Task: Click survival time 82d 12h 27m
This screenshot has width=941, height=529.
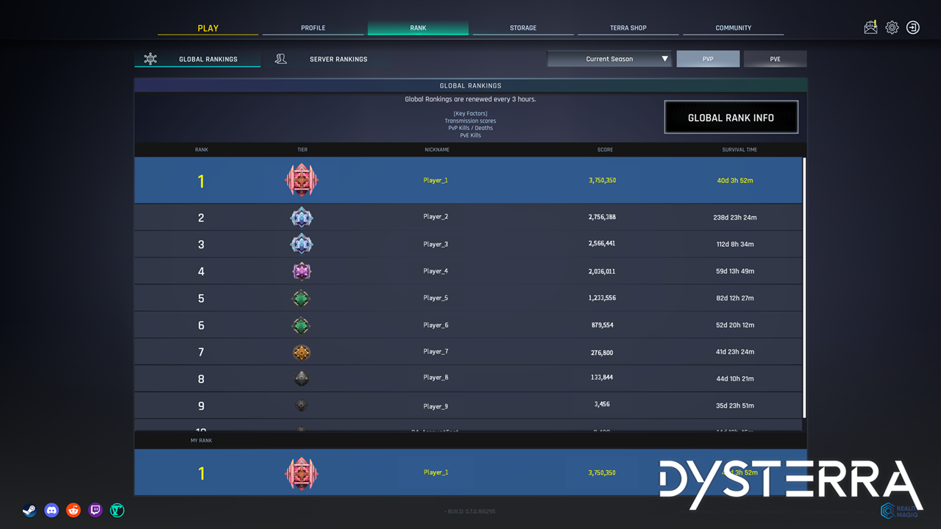Action: [735, 298]
